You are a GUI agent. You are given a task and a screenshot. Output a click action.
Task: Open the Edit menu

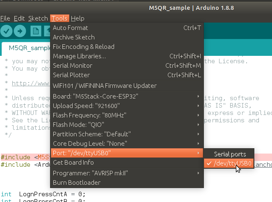[x=19, y=18]
